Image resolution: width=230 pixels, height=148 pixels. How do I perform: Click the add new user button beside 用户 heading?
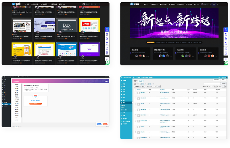[140, 81]
